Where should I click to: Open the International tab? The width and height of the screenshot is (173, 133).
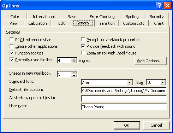tap(43, 17)
